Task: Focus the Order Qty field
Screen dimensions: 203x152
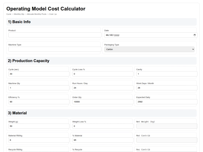Action: point(103,102)
